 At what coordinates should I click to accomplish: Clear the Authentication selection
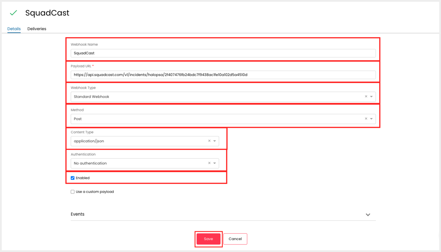pyautogui.click(x=209, y=163)
